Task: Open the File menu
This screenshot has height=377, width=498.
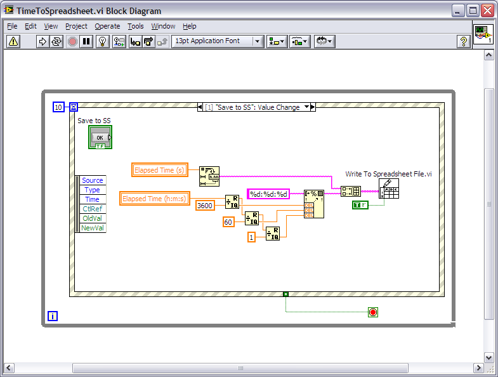Action: point(12,26)
